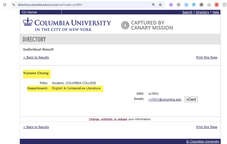Click the DIRECTORY header text
The width and height of the screenshot is (227, 144).
tap(34, 39)
